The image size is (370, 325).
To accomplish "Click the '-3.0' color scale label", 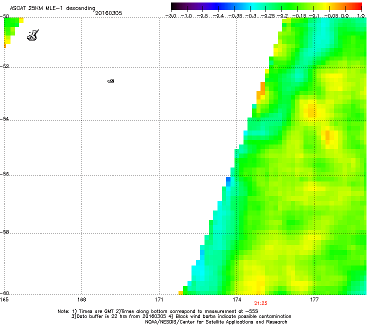I will 171,16.
